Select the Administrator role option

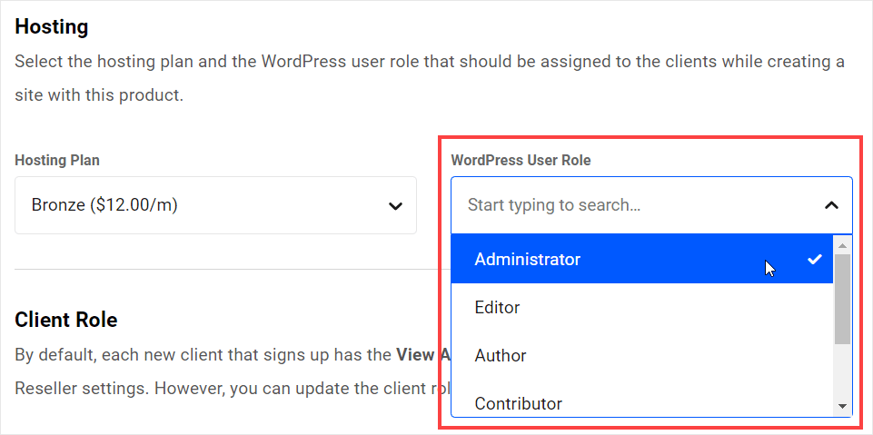coord(527,260)
